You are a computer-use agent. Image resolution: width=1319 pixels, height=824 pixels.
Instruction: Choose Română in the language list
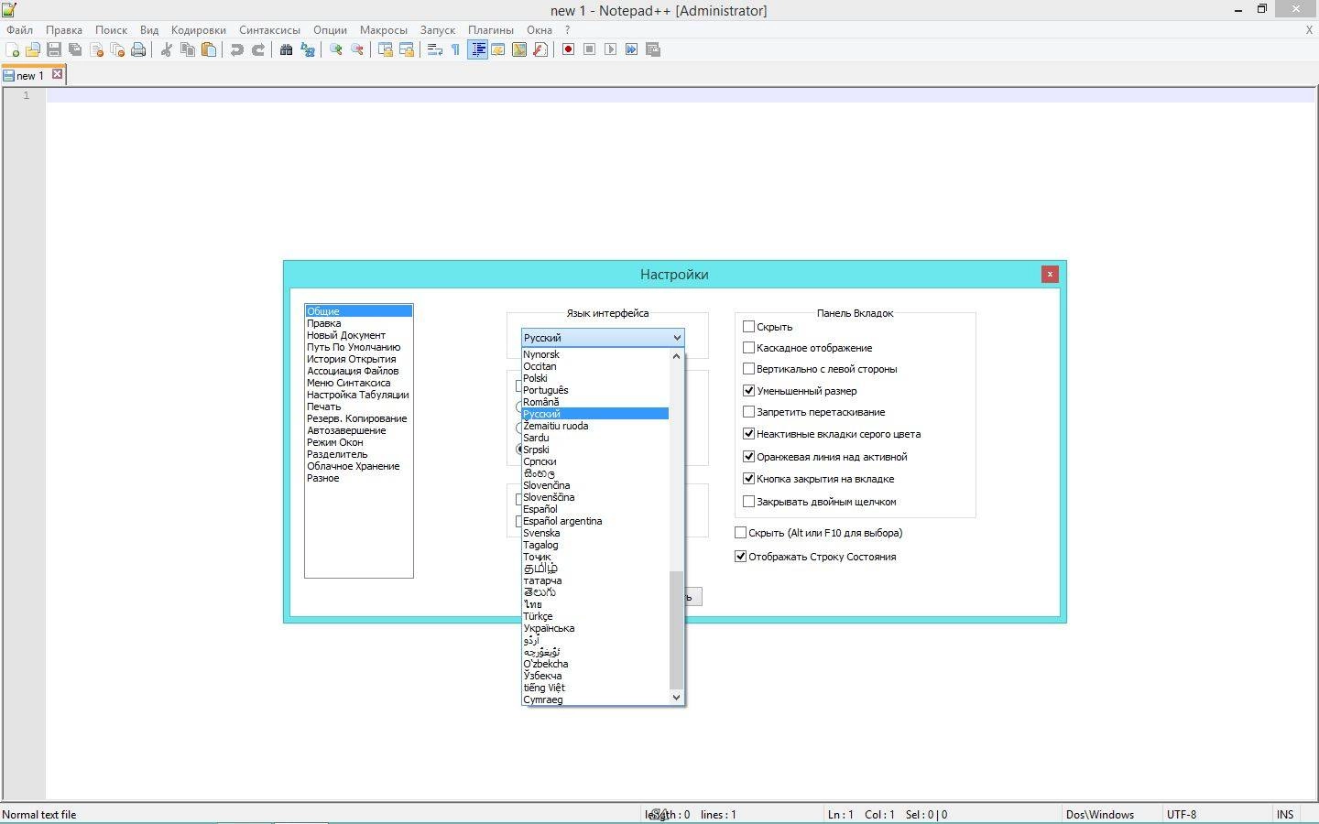coord(595,402)
